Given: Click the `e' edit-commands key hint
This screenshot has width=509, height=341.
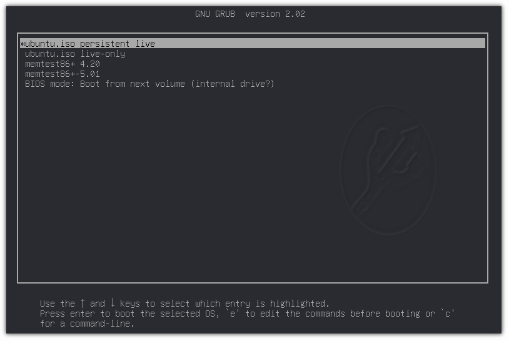Looking at the screenshot, I should (x=233, y=314).
